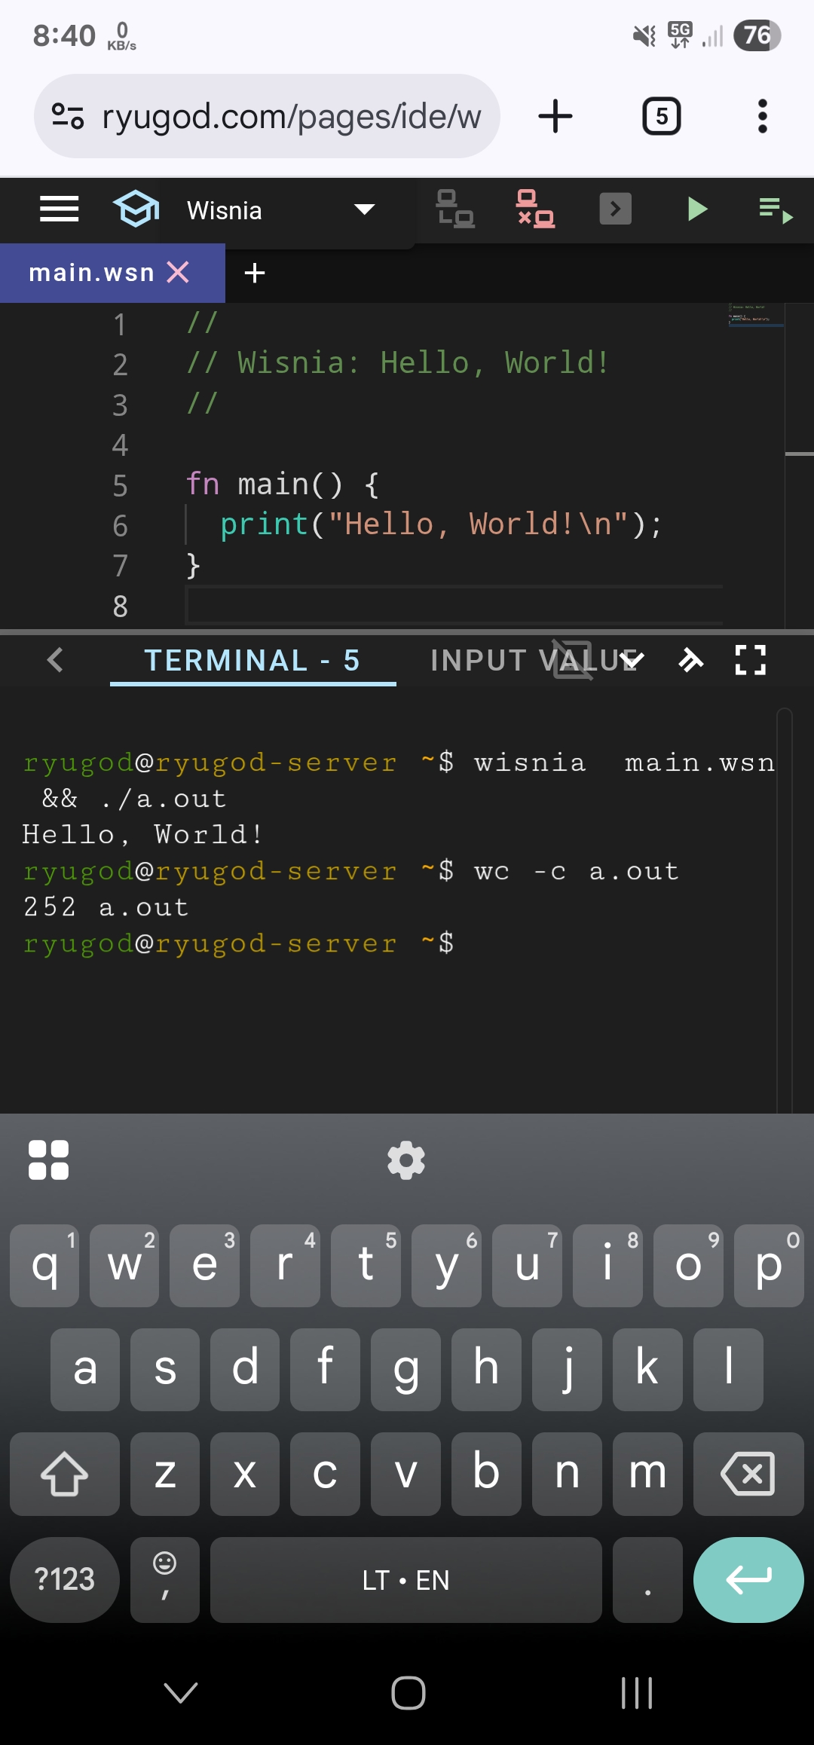Tap the z key

click(165, 1473)
